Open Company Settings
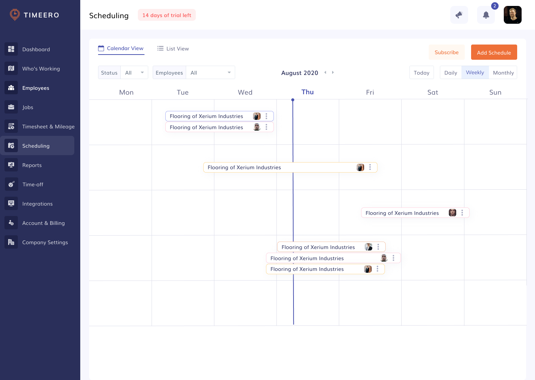 pyautogui.click(x=45, y=242)
